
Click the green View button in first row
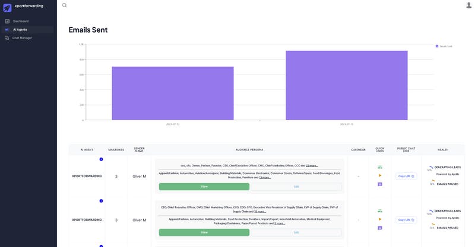pyautogui.click(x=204, y=187)
